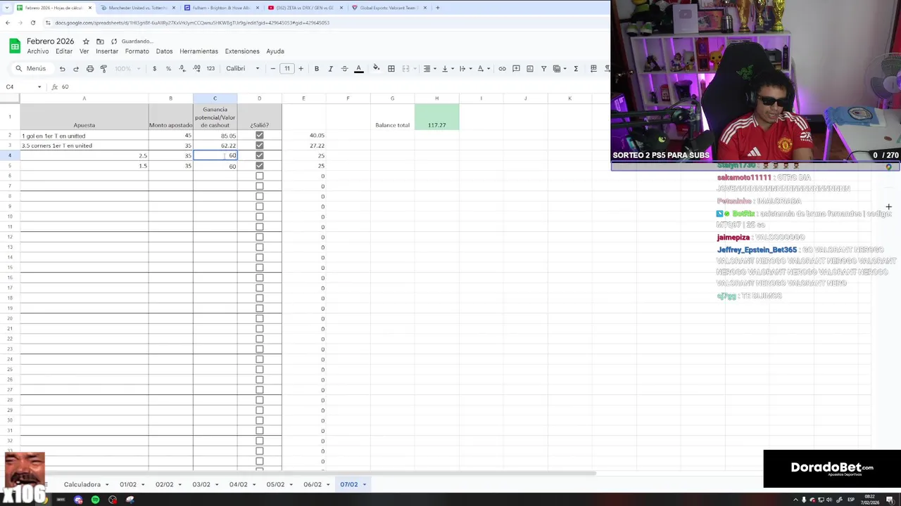The image size is (901, 506).
Task: Increase font size with plus button
Action: coord(301,68)
